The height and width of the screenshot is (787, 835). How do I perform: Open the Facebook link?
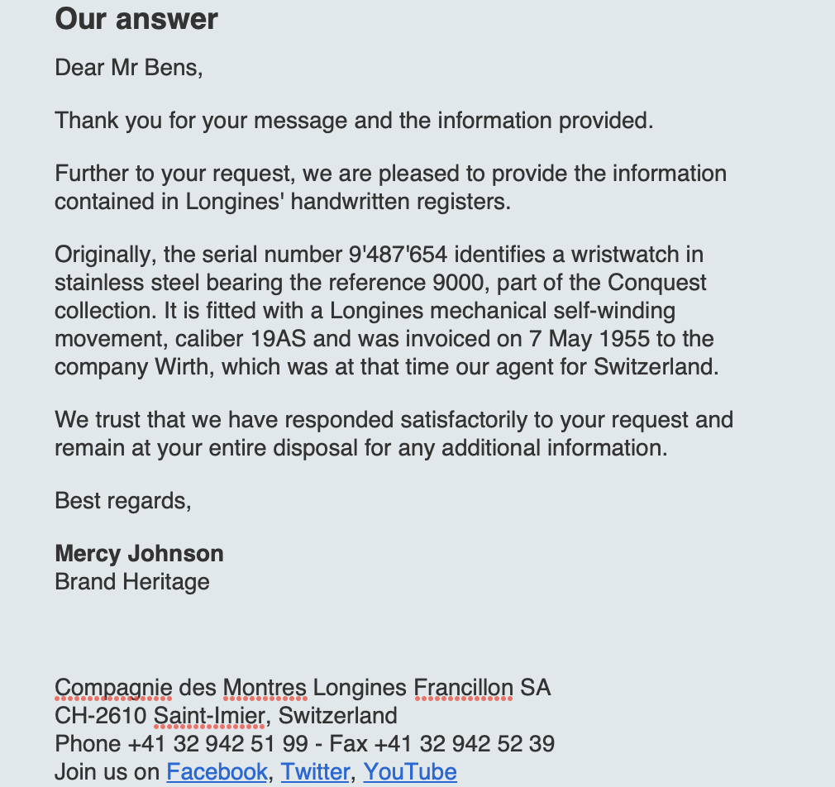tap(217, 772)
